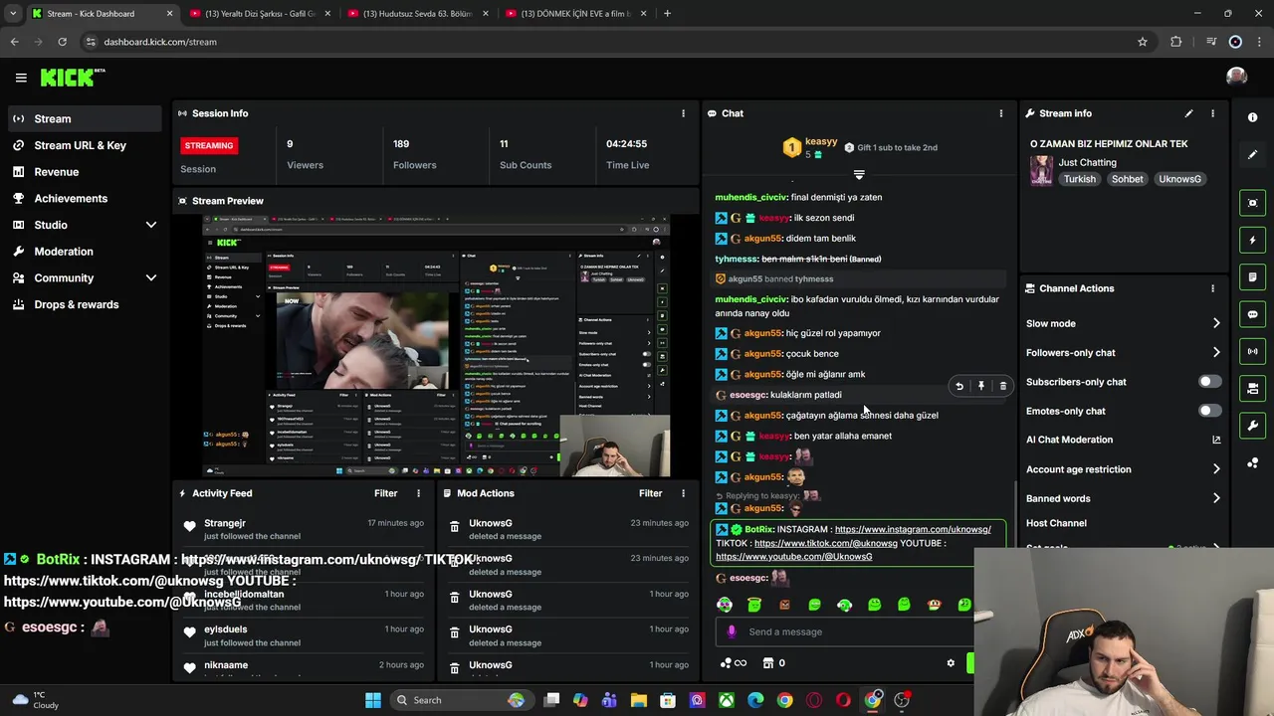This screenshot has height=716, width=1274.
Task: Delete the hovered esoesgc chat message
Action: [1002, 386]
